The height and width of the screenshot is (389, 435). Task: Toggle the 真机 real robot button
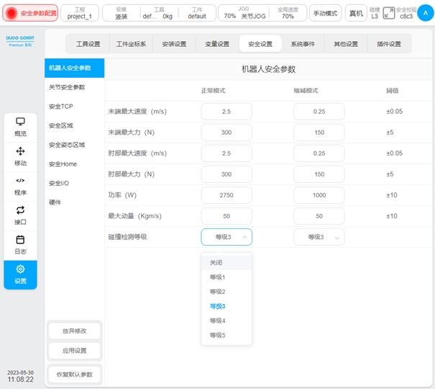pos(355,13)
